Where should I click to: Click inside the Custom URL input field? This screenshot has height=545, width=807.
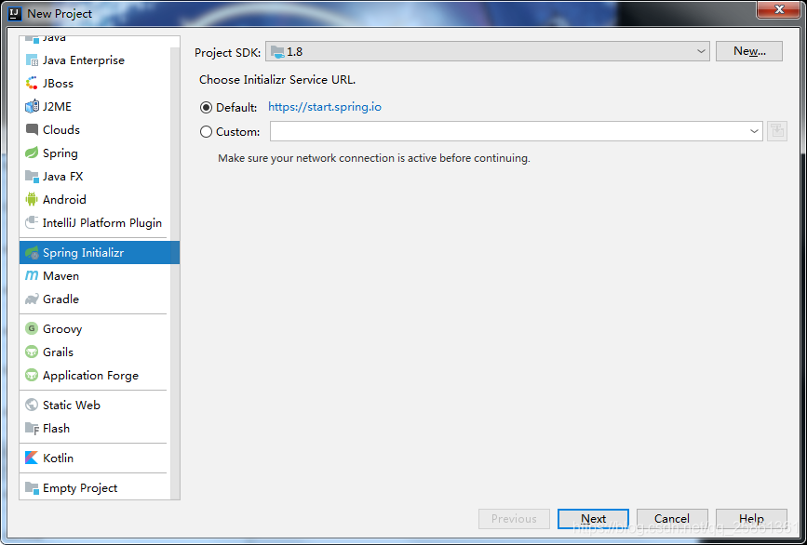508,132
